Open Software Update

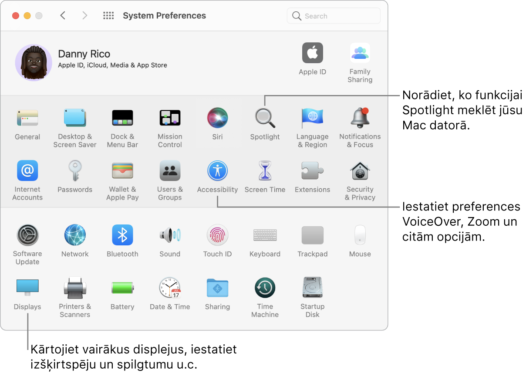point(27,235)
